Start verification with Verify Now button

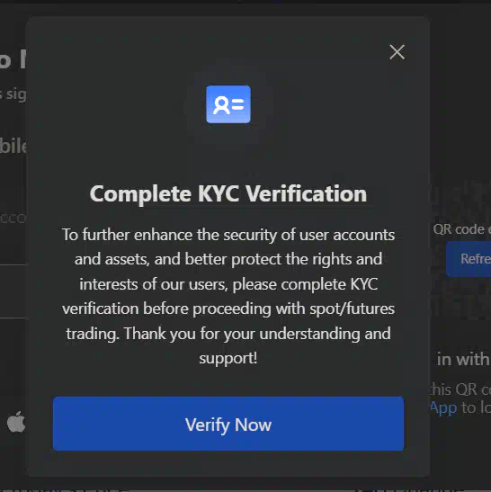pos(228,424)
